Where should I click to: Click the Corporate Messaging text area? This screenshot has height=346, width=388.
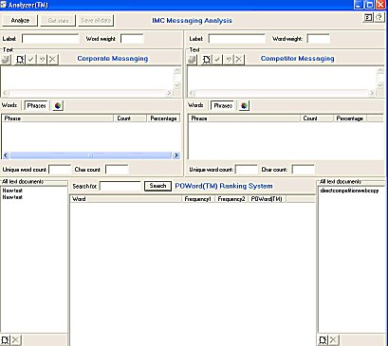coord(87,78)
